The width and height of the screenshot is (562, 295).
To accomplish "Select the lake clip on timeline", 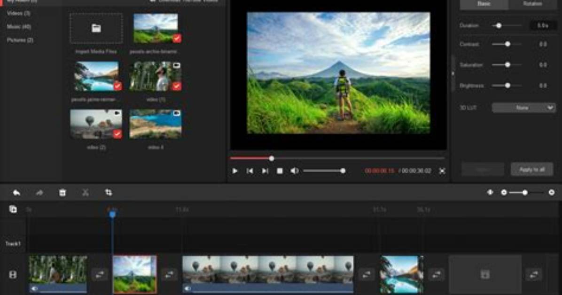I will click(401, 274).
